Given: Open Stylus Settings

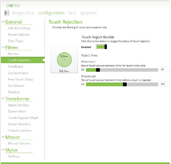Looking at the screenshot, I should [x=14, y=156].
